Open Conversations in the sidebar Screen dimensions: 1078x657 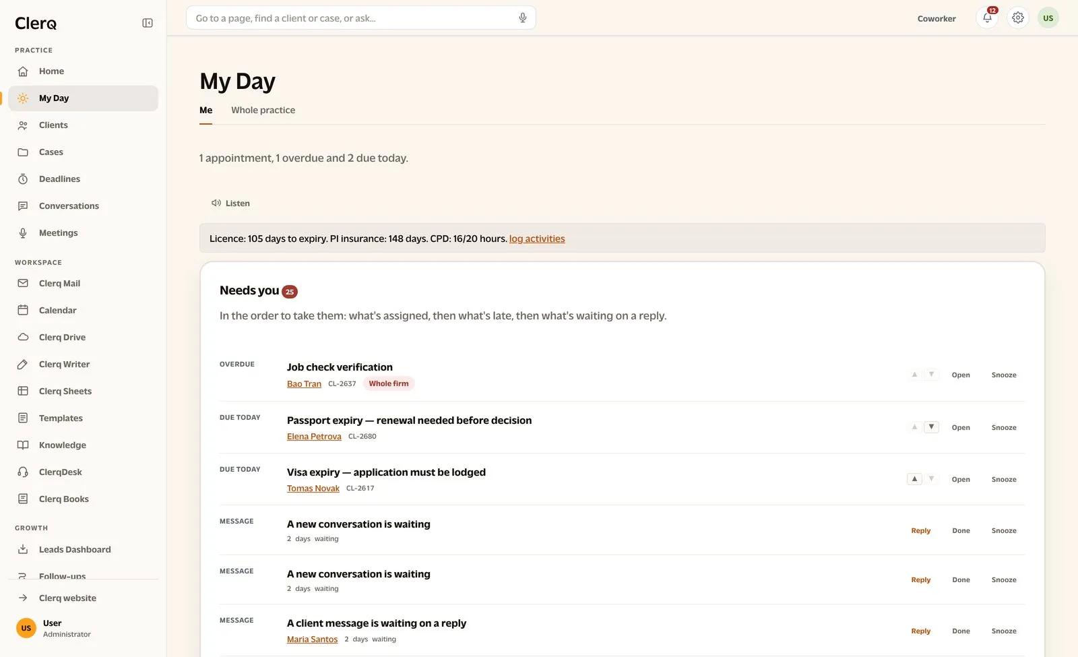coord(84,206)
